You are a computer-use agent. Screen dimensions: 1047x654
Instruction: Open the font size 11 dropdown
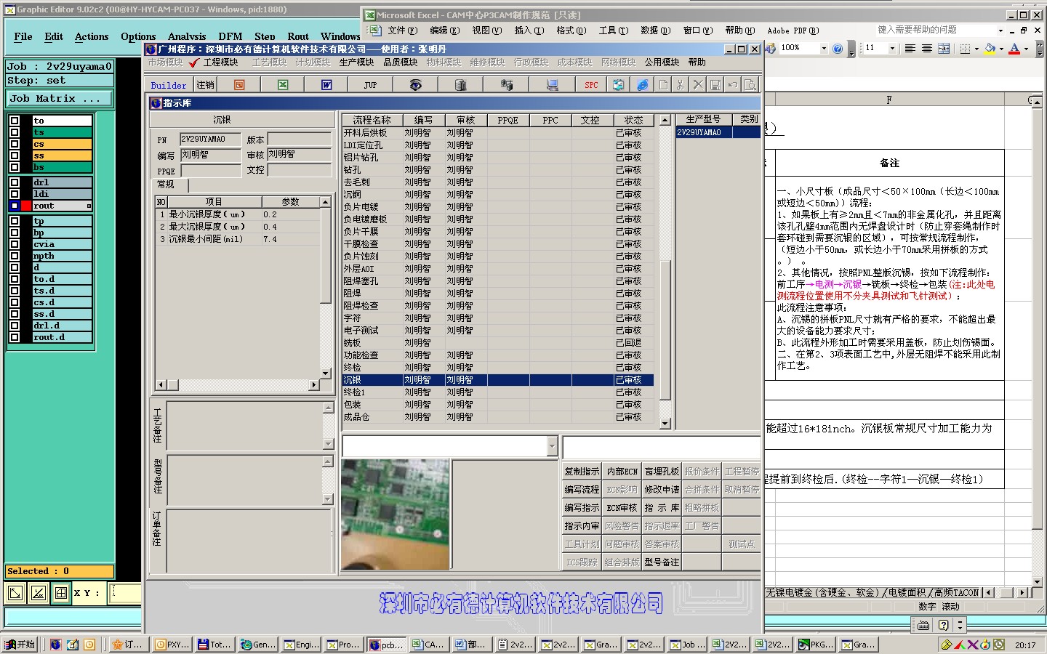coord(892,49)
